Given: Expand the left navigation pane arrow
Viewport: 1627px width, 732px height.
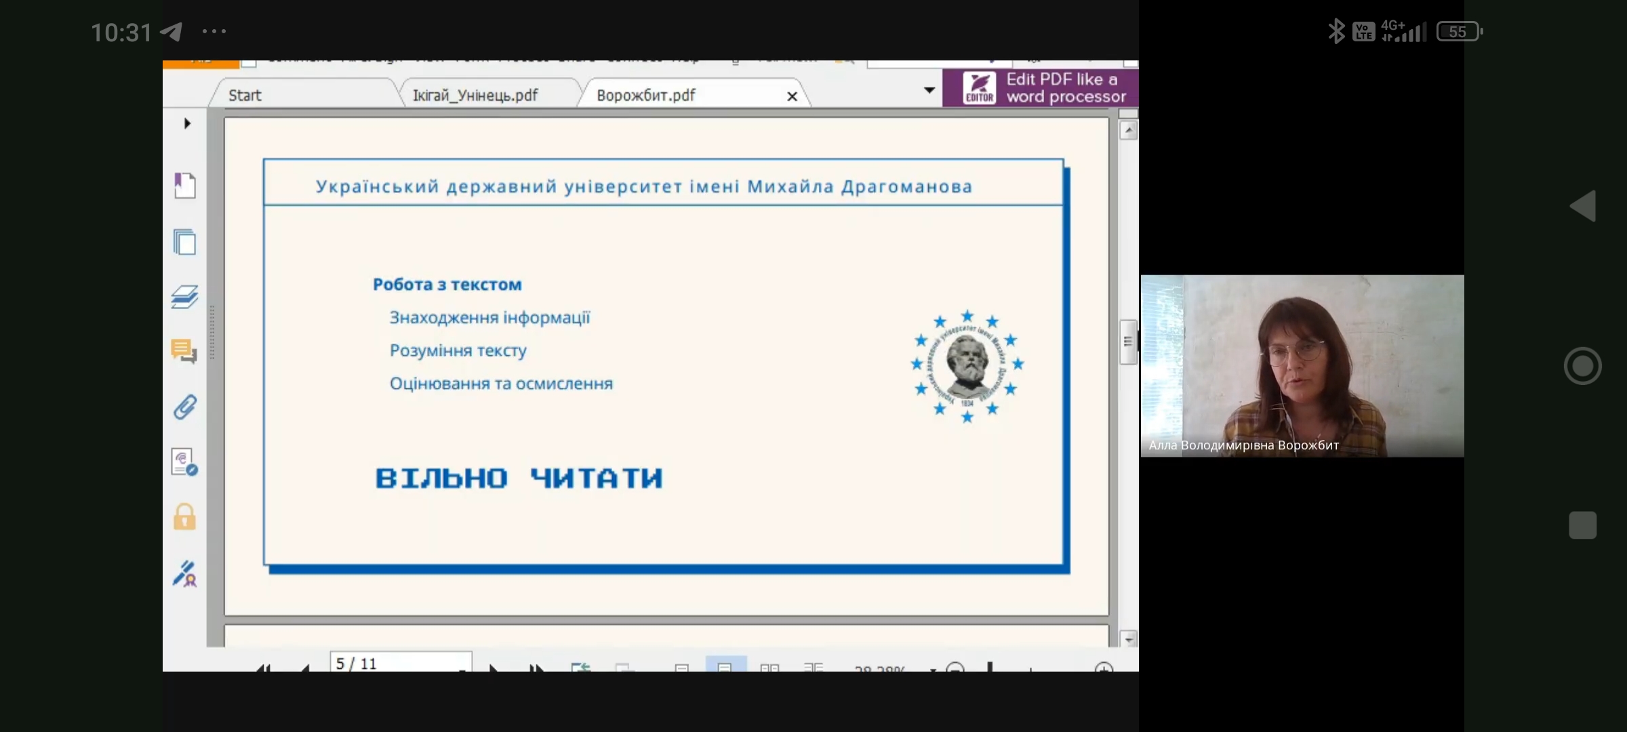Looking at the screenshot, I should coord(188,123).
